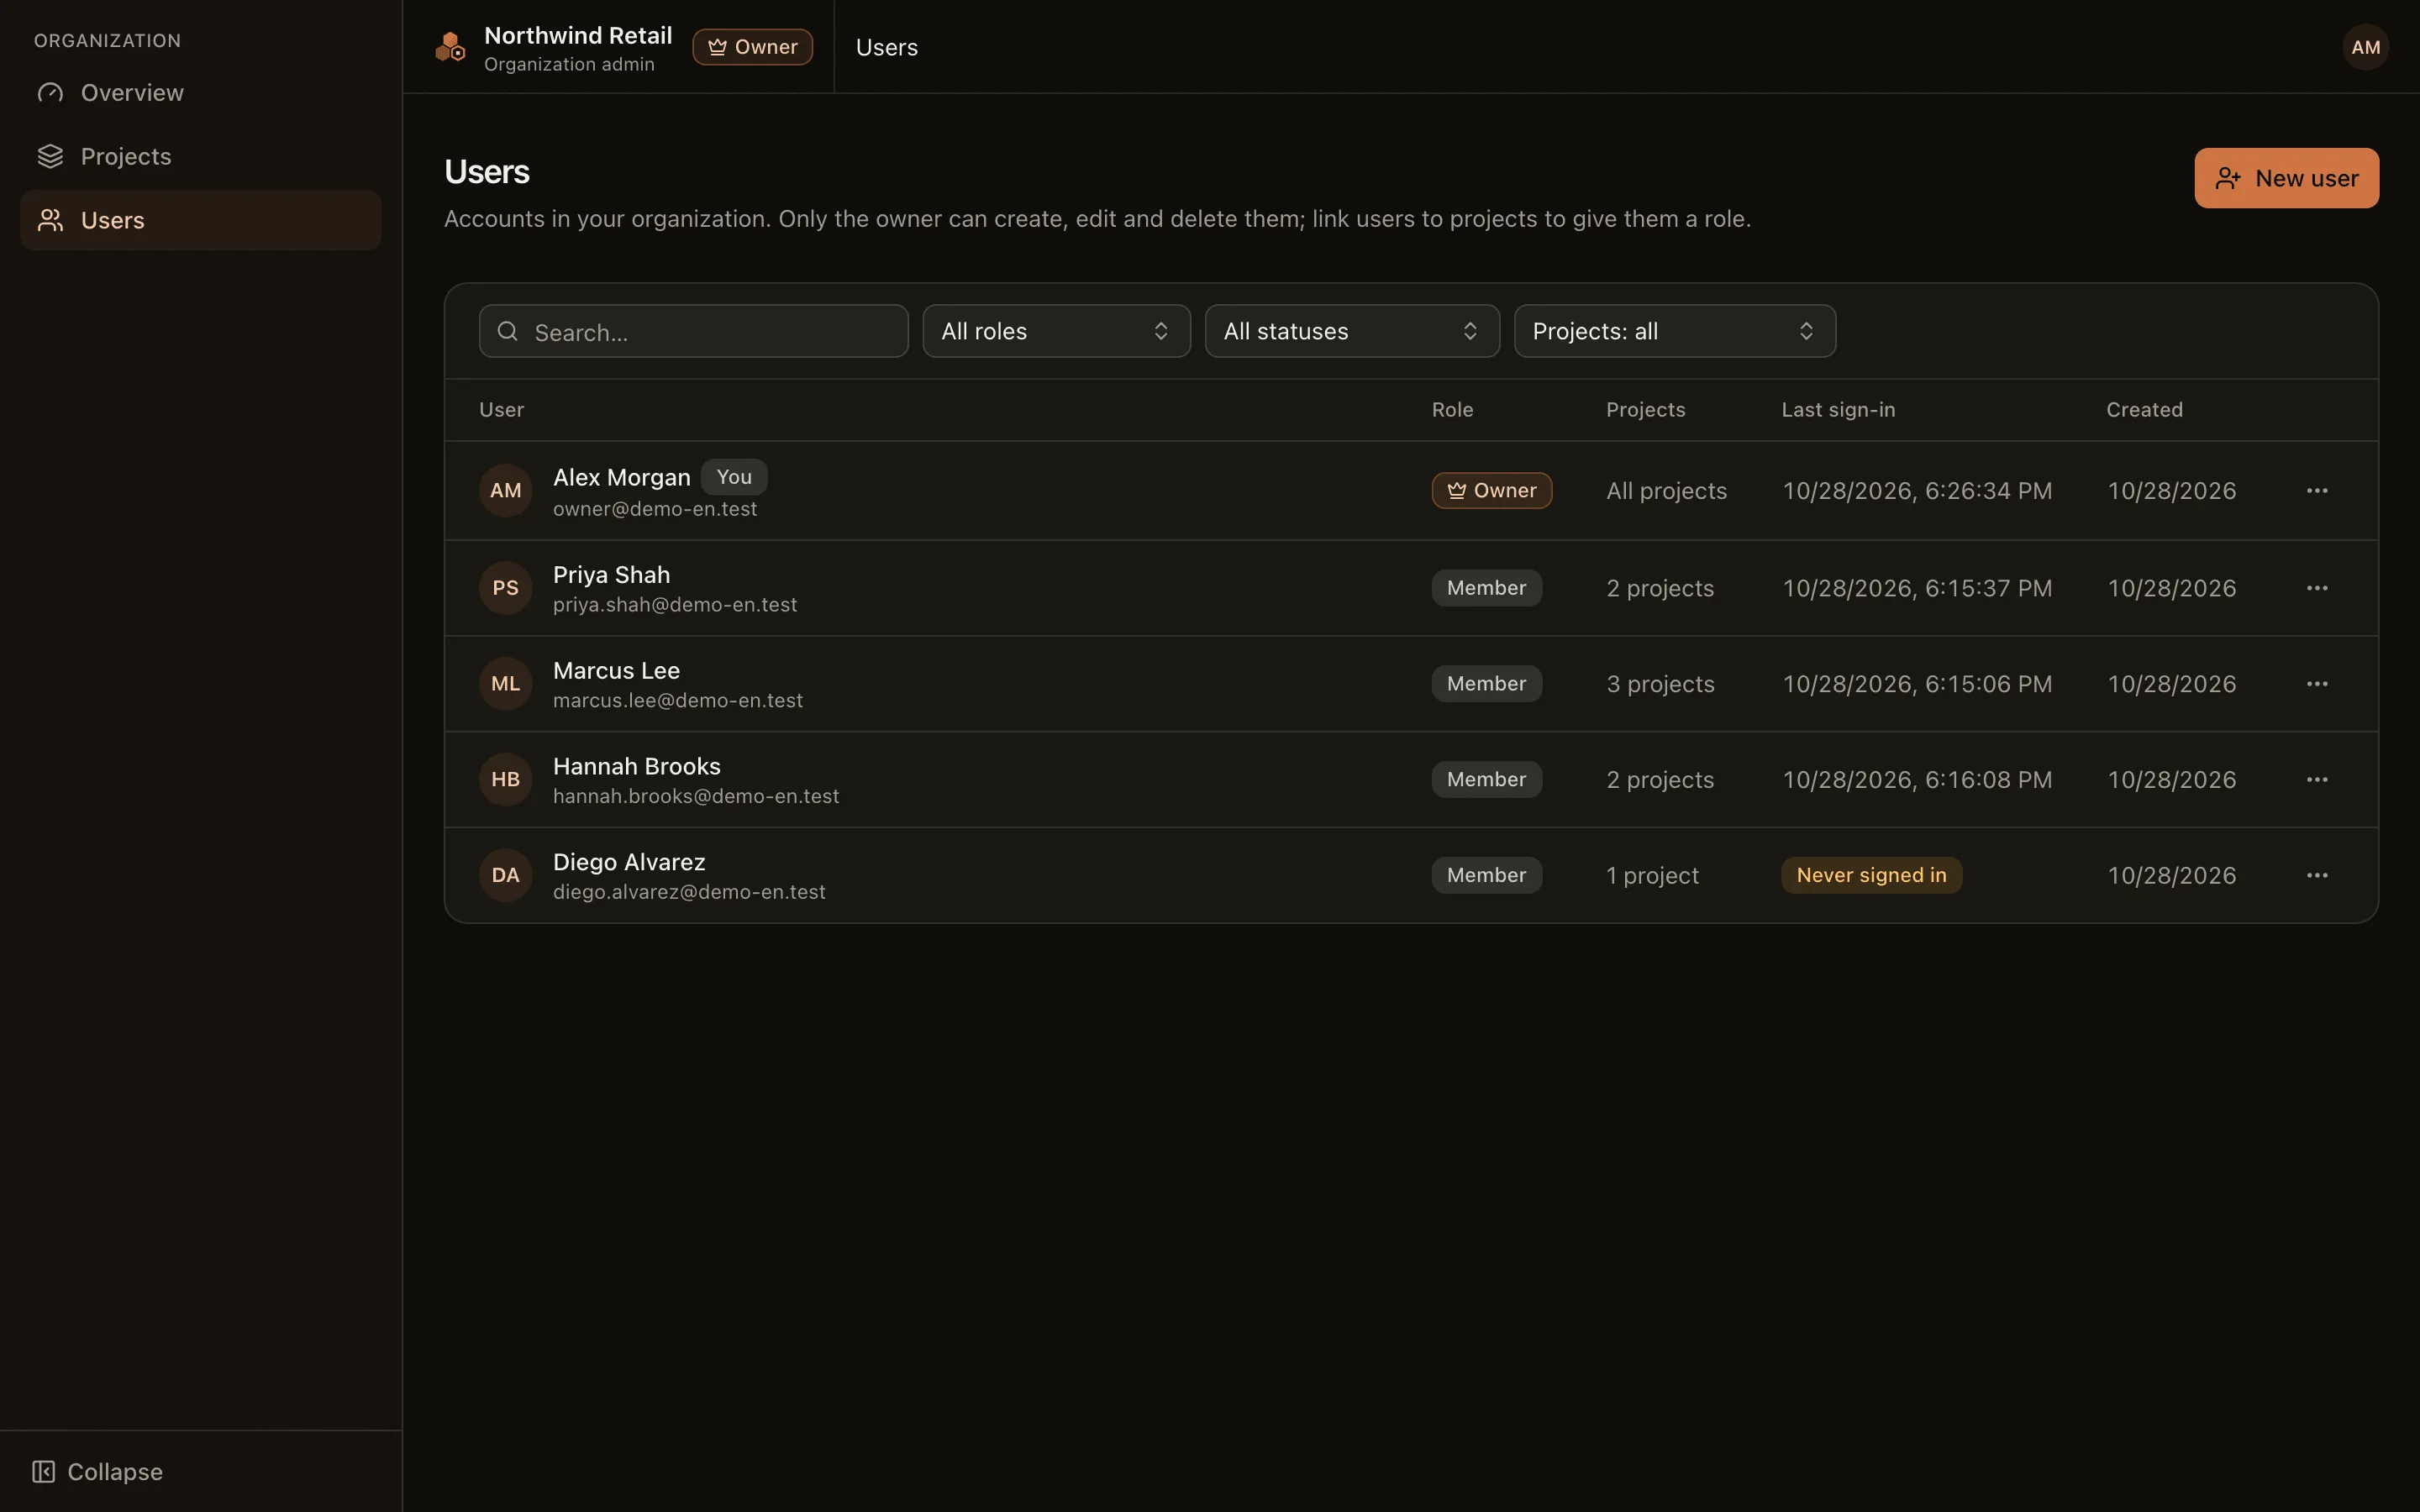Focus the Search users field
2420x1512 pixels.
pyautogui.click(x=693, y=331)
